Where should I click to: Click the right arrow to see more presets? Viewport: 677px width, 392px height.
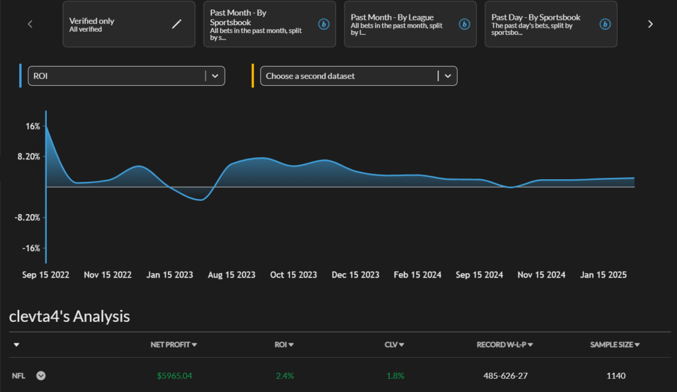pyautogui.click(x=650, y=24)
